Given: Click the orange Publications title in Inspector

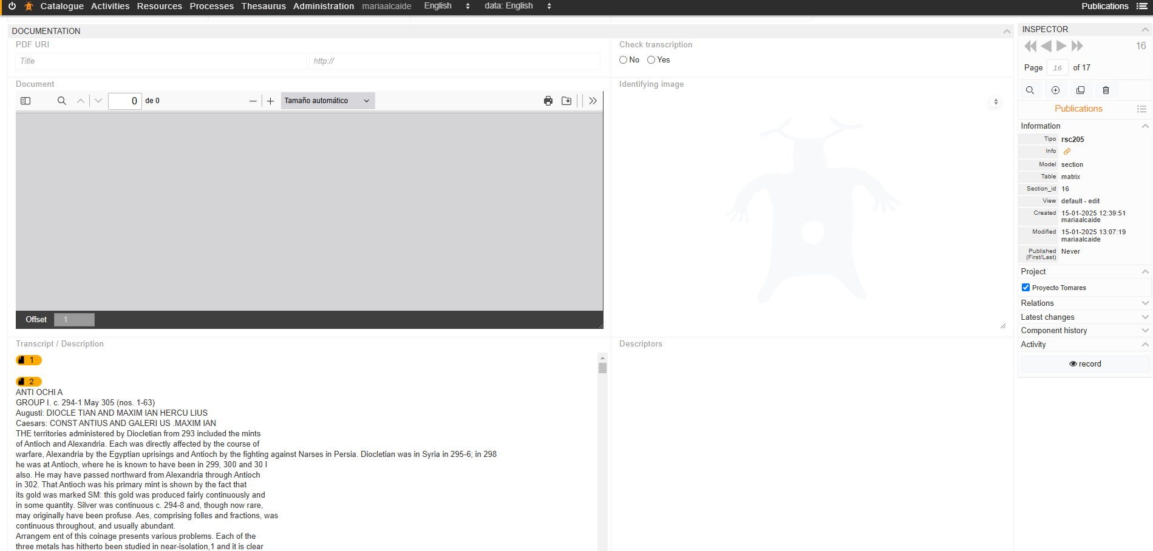Looking at the screenshot, I should [x=1078, y=109].
